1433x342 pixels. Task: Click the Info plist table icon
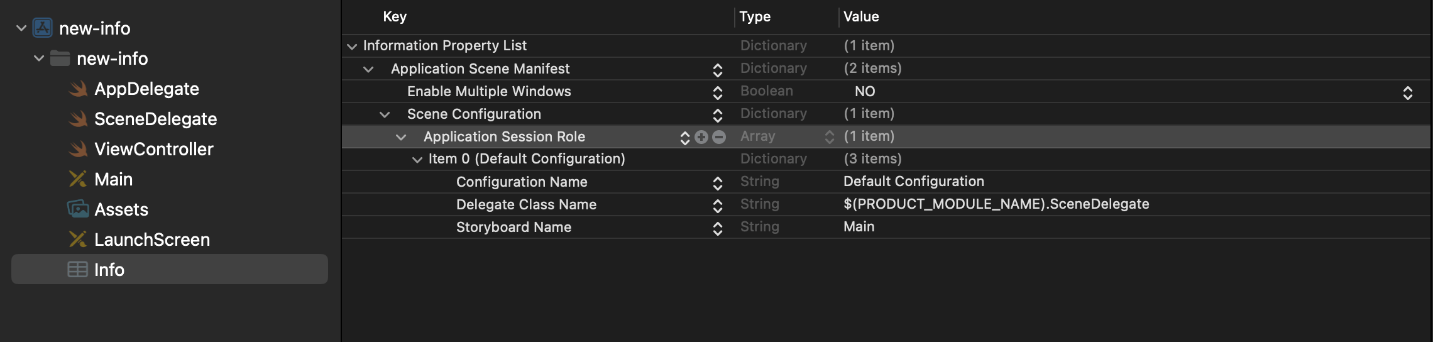[x=77, y=270]
